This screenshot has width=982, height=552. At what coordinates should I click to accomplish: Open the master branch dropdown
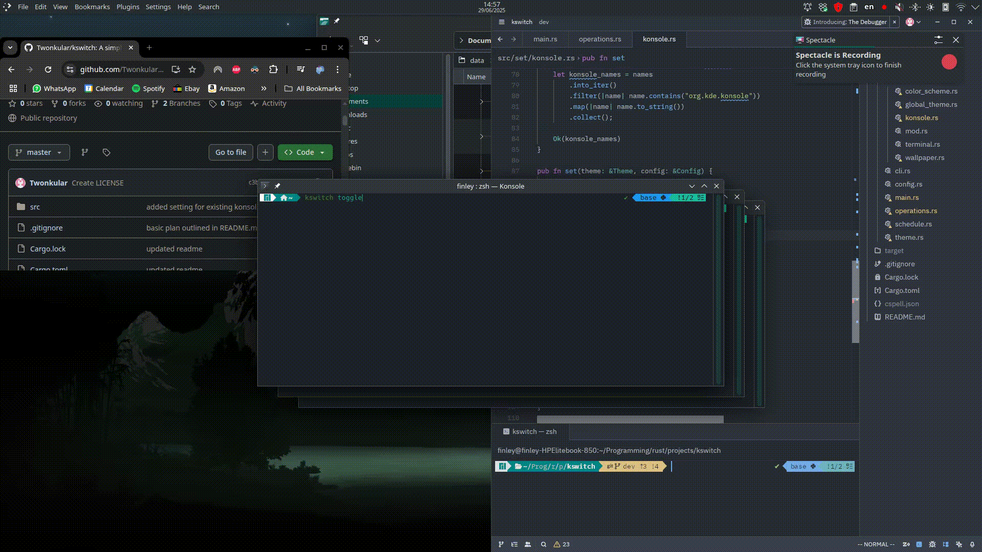(x=39, y=152)
